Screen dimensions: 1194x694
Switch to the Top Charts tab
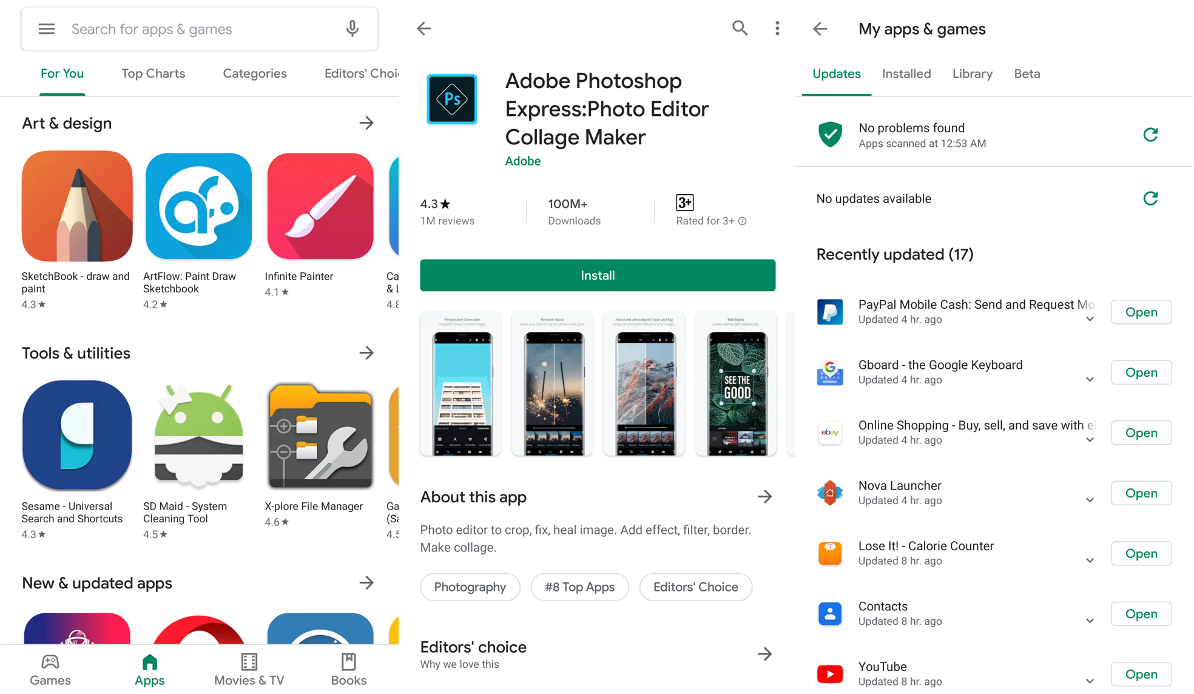[x=153, y=73]
